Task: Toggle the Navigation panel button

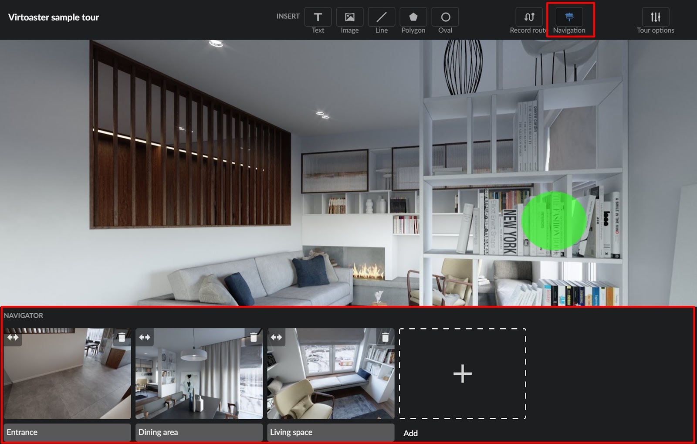Action: pos(569,17)
